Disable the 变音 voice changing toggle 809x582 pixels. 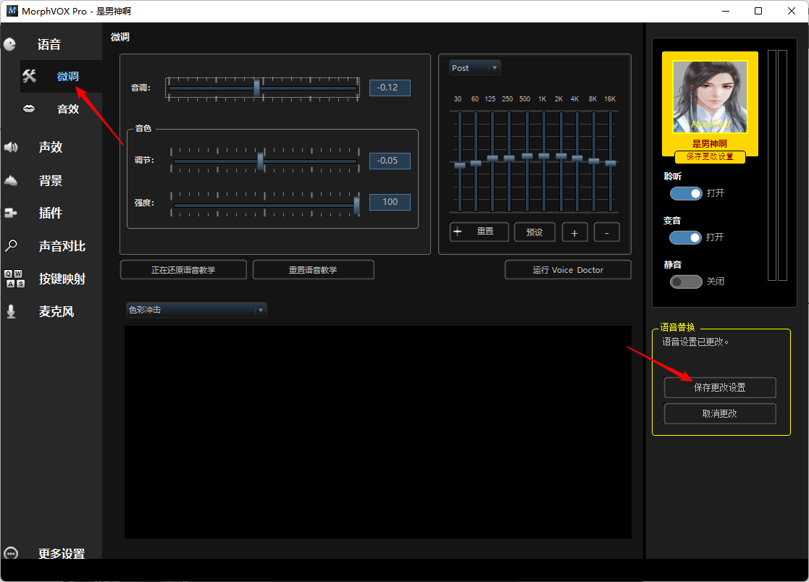point(686,237)
